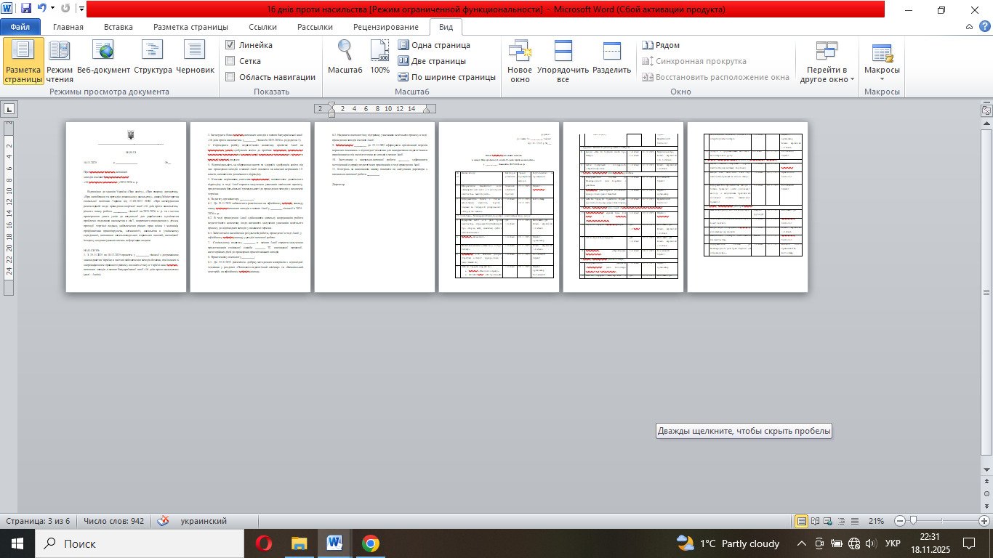
Task: Open the undo history dropdown arrow
Action: point(54,9)
